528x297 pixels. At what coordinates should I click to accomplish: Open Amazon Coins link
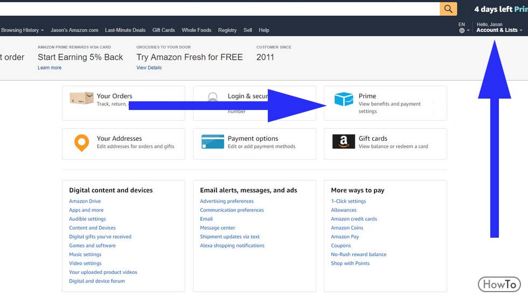pos(347,227)
